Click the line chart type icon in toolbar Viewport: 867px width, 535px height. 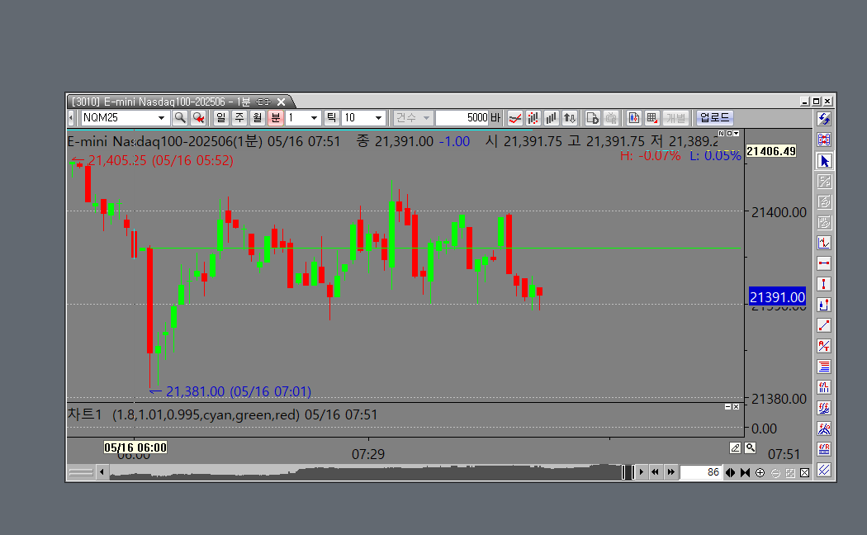[x=515, y=118]
